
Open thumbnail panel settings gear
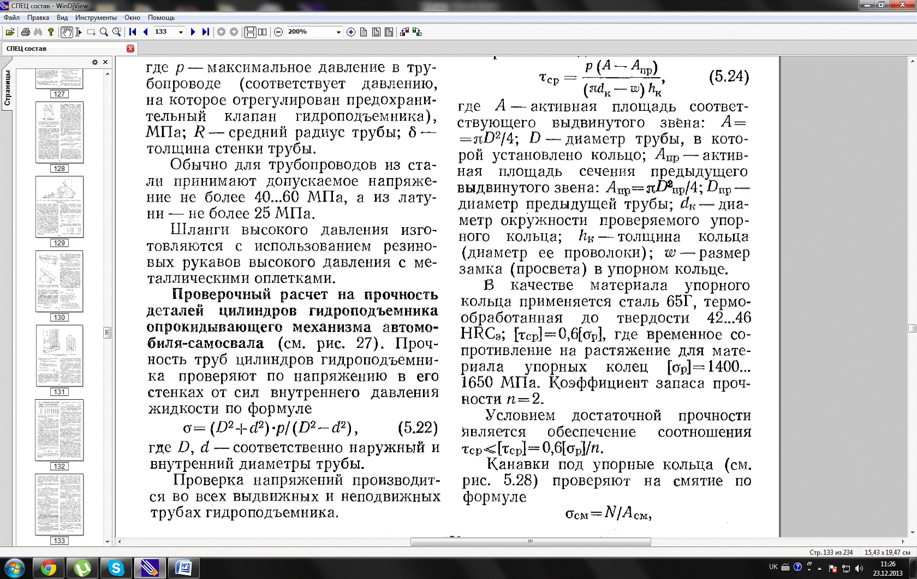pyautogui.click(x=95, y=62)
